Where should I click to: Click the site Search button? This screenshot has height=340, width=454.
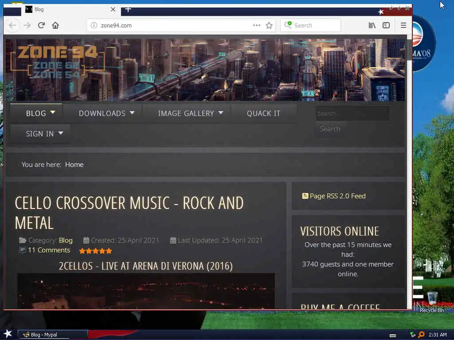coord(330,129)
